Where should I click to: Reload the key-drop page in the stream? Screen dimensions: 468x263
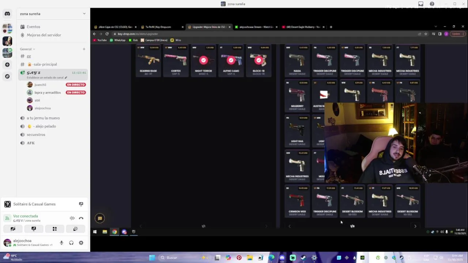107,34
